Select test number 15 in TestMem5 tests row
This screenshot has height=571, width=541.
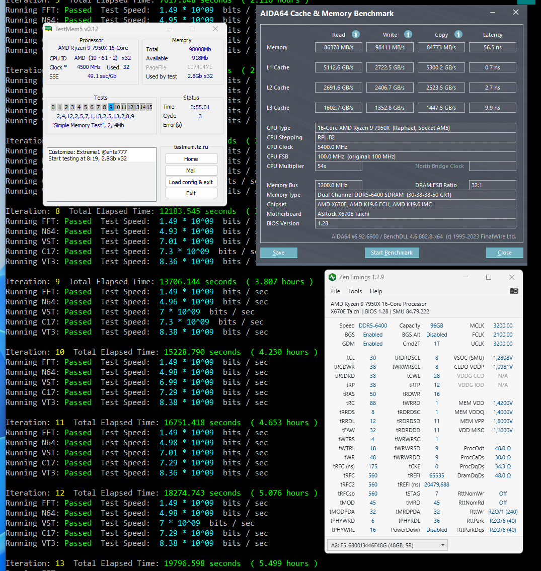coord(149,107)
